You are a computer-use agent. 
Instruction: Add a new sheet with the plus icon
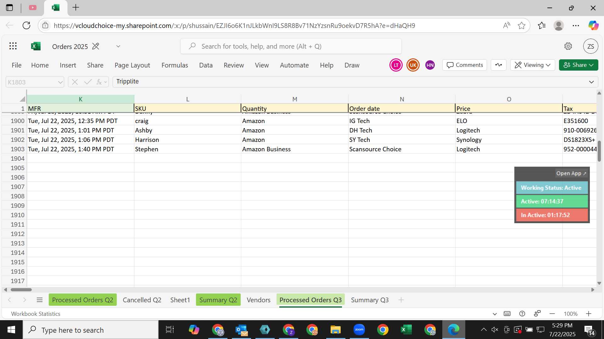401,300
